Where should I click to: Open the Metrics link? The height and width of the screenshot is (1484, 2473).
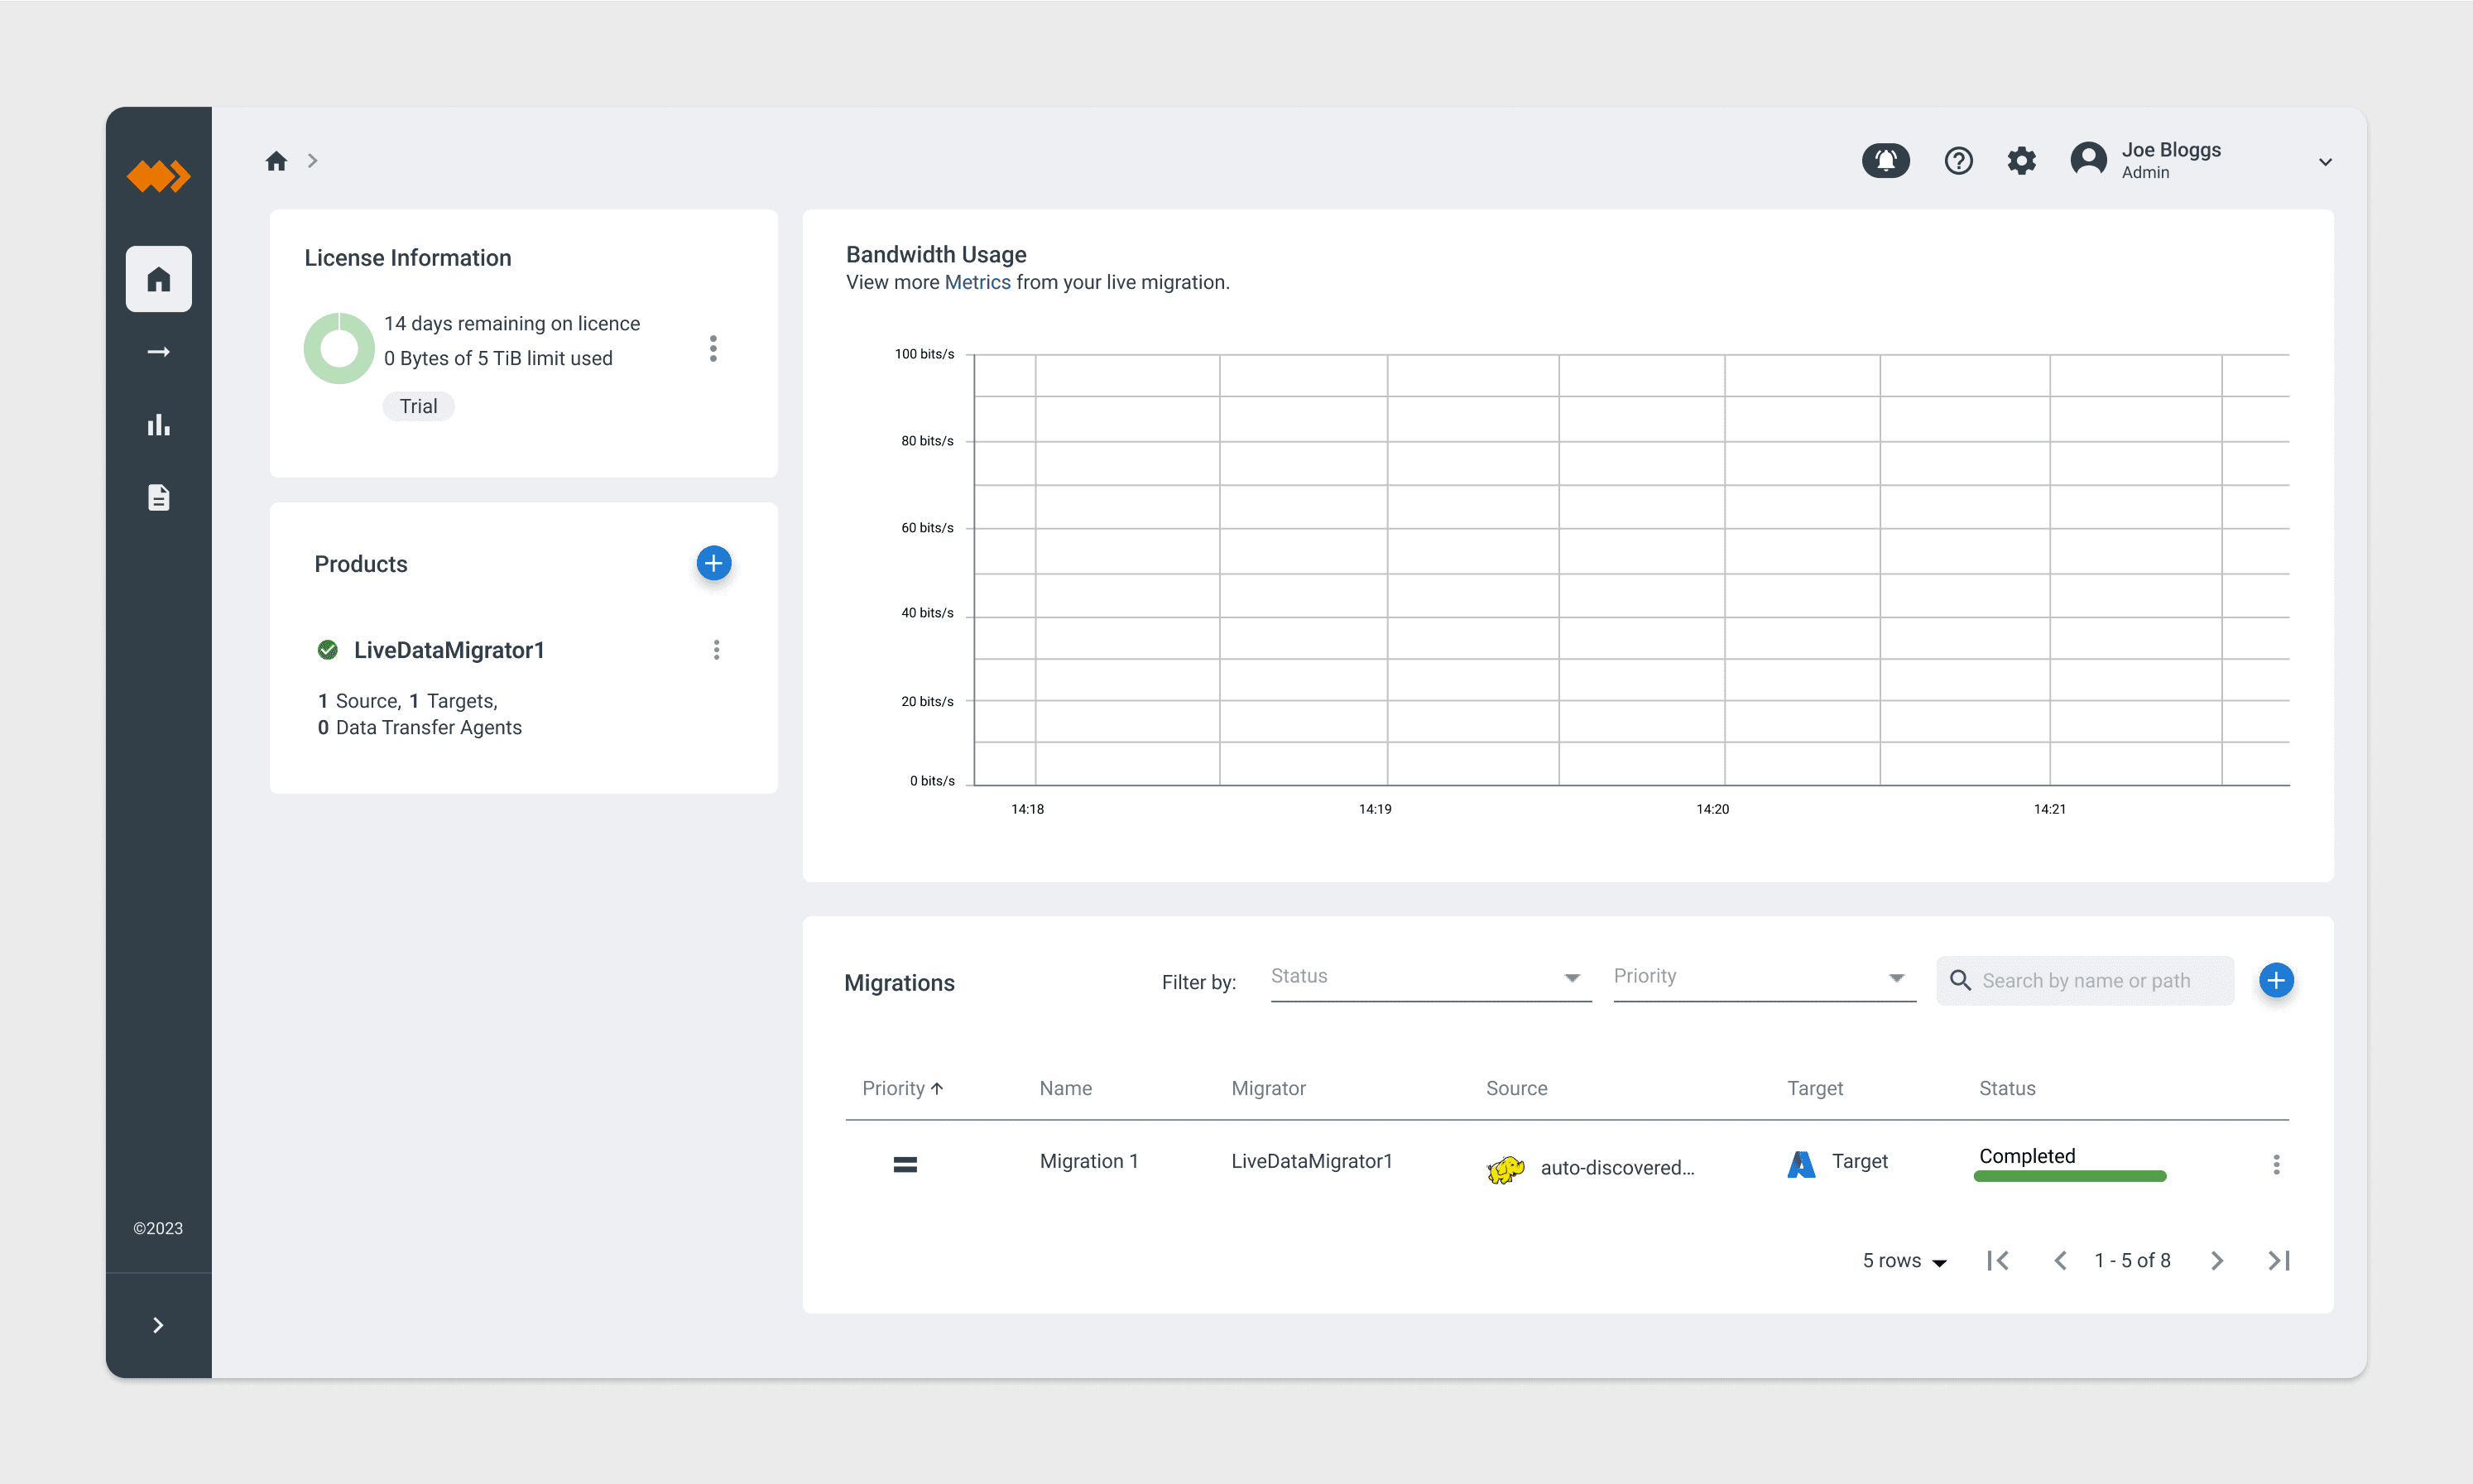click(x=977, y=282)
